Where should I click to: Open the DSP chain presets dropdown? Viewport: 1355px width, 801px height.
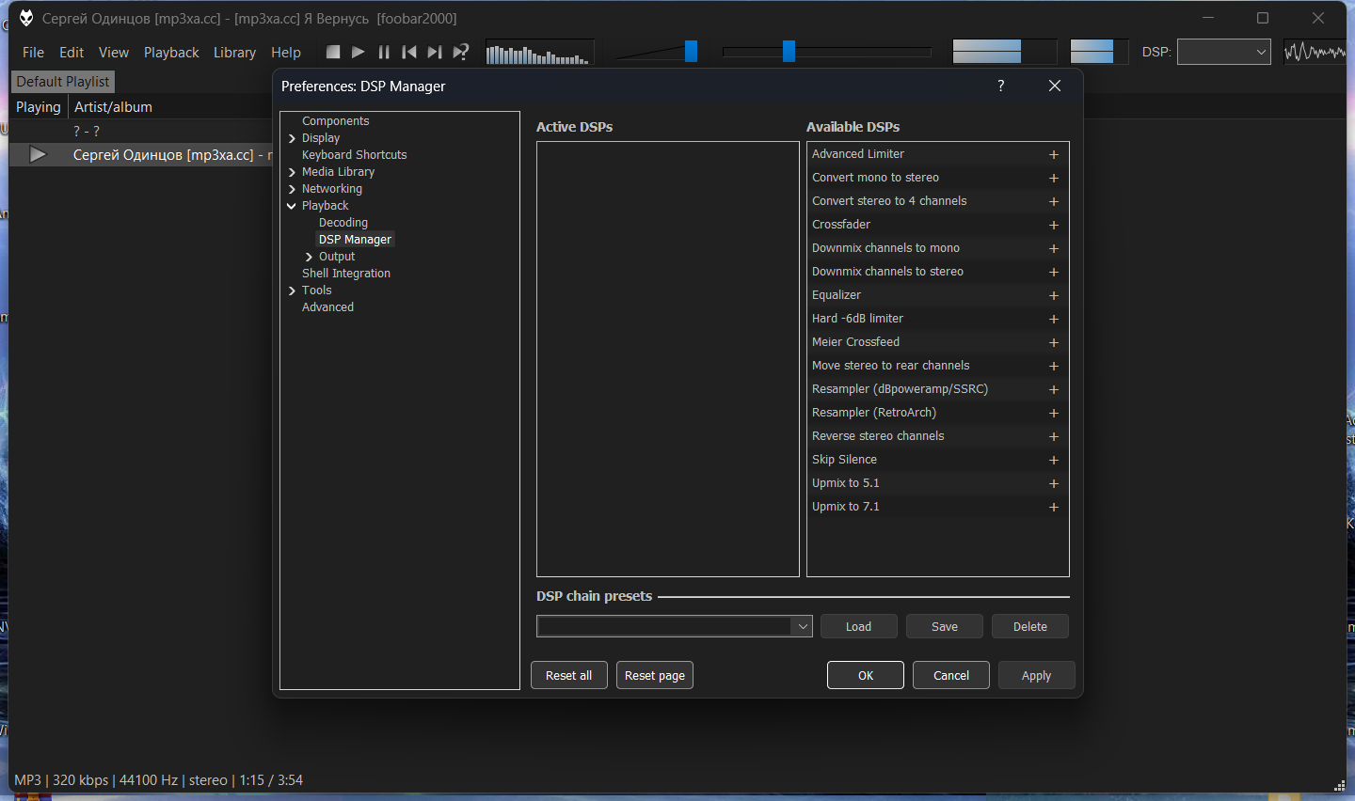803,626
